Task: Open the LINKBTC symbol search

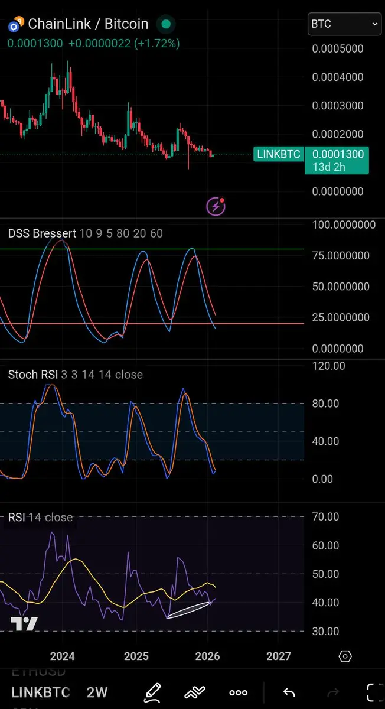Action: pyautogui.click(x=41, y=692)
